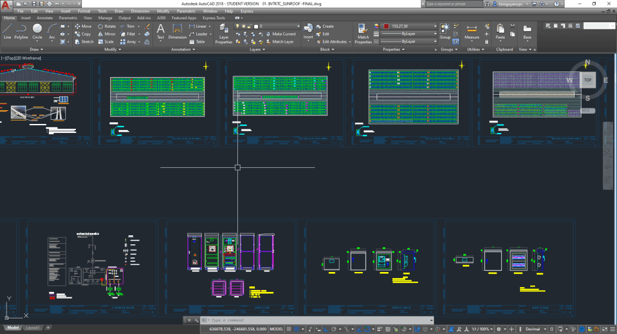Open the Format menu
This screenshot has width=617, height=334.
click(84, 11)
